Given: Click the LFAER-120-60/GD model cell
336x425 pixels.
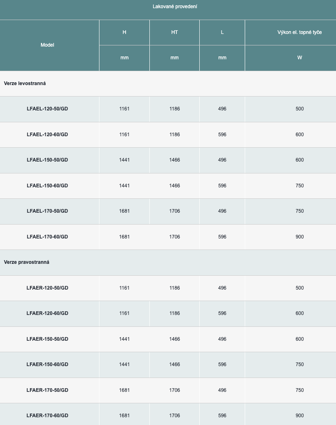Looking at the screenshot, I should click(x=47, y=313).
